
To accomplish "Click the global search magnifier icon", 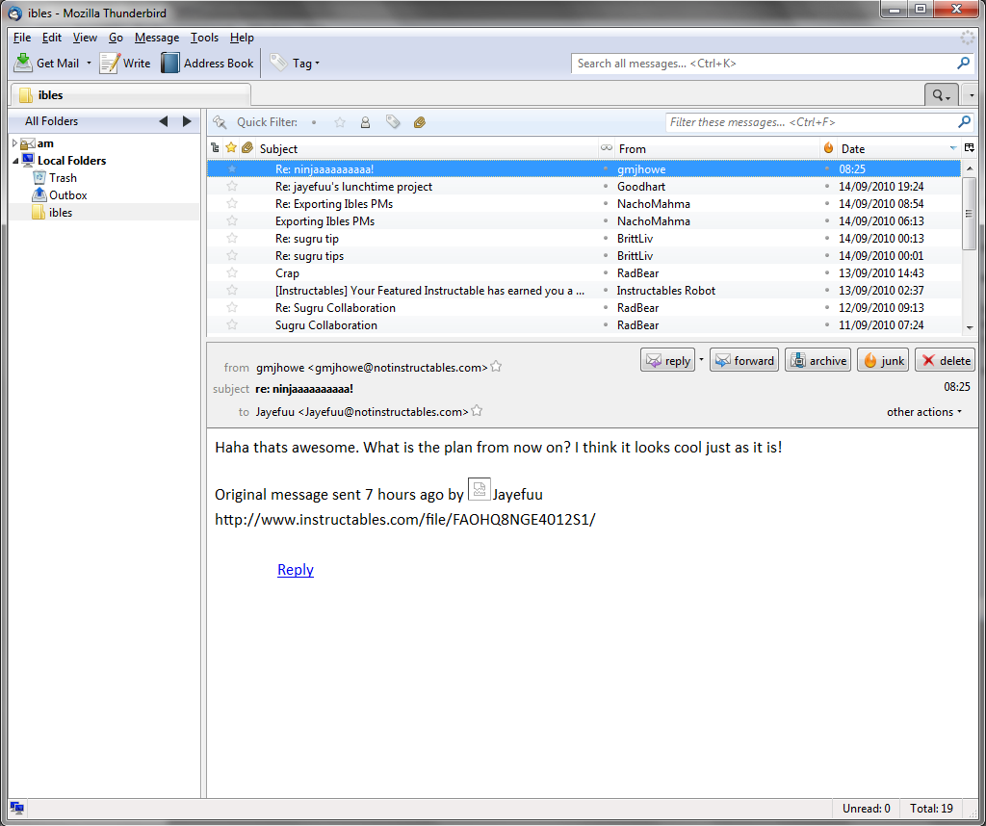I will click(963, 63).
